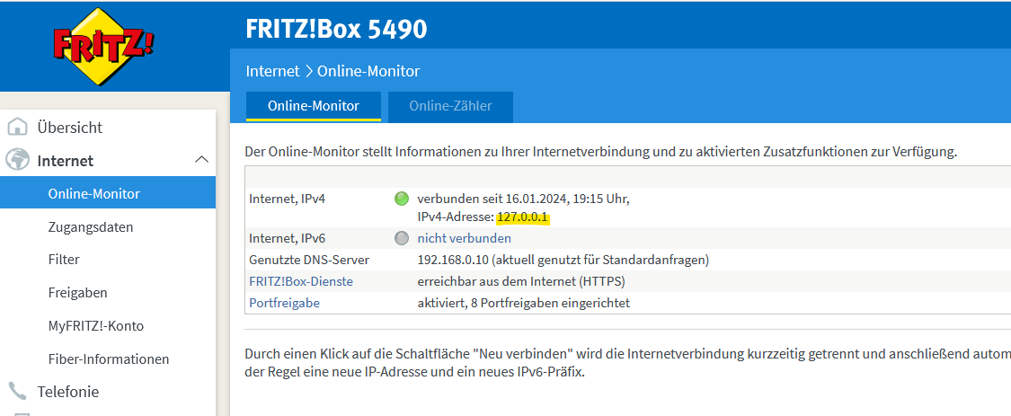1011x416 pixels.
Task: Collapse the Internet menu section chevron
Action: [x=201, y=159]
